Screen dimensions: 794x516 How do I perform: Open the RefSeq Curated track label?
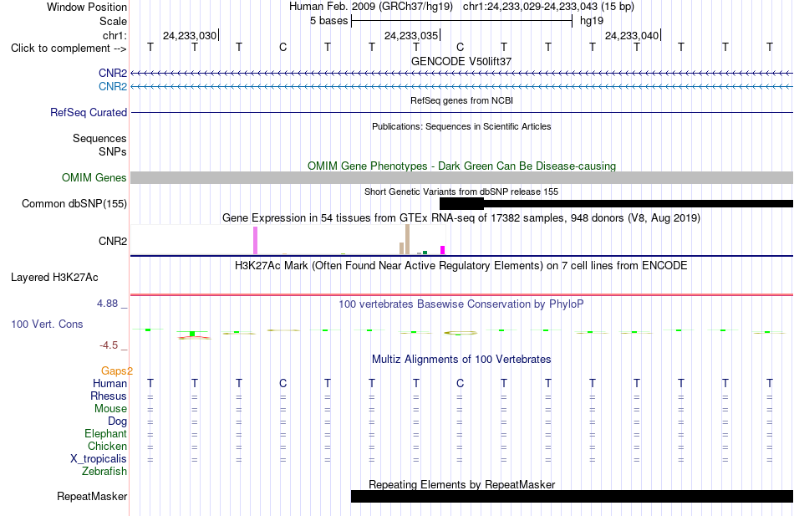tap(88, 113)
